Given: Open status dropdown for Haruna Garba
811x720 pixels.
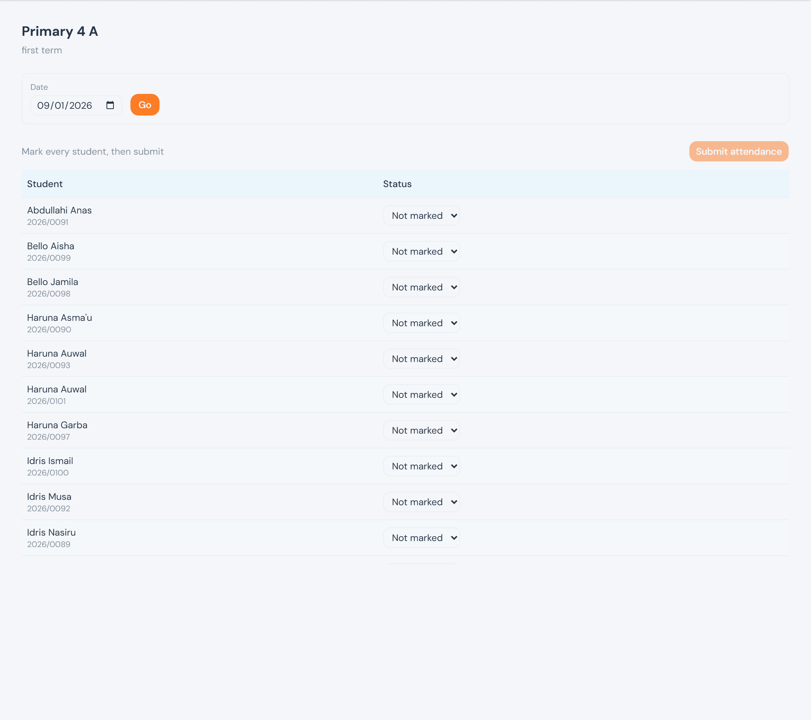Looking at the screenshot, I should pyautogui.click(x=421, y=431).
